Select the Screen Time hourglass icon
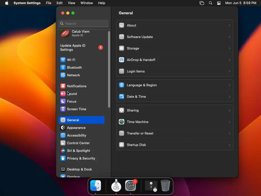The width and height of the screenshot is (261, 196). coord(63,109)
